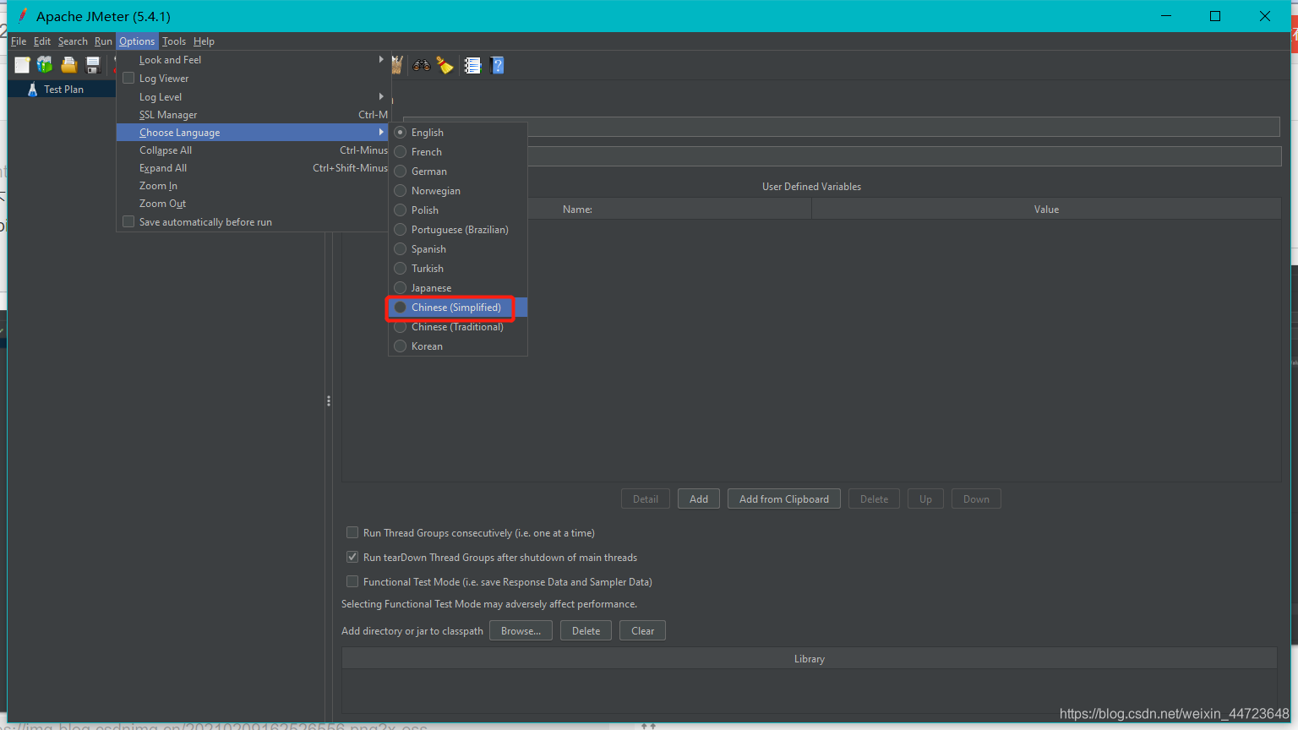Click the panel splitter handle dots
This screenshot has width=1298, height=730.
click(329, 401)
